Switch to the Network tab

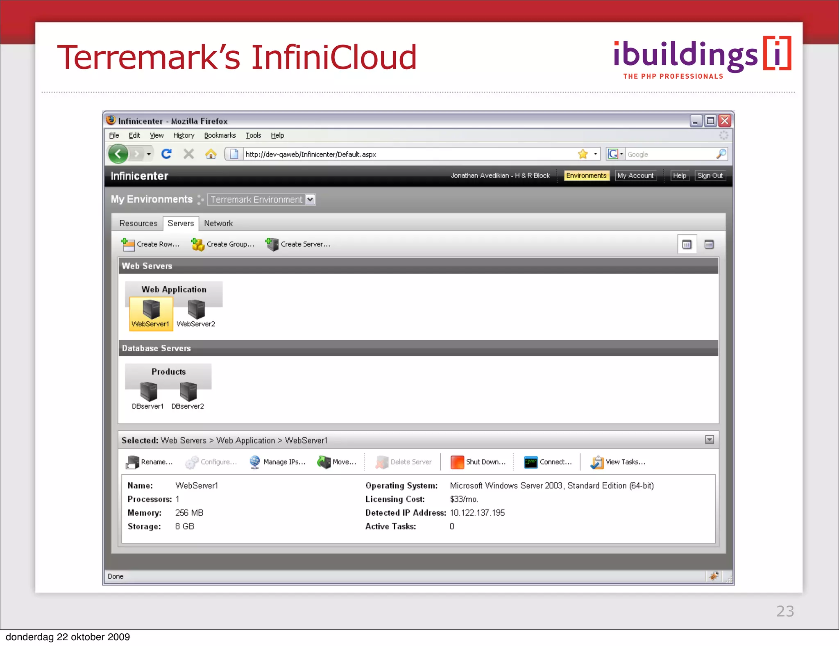[x=218, y=223]
